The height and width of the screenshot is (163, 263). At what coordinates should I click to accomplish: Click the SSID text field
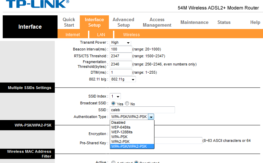142,110
